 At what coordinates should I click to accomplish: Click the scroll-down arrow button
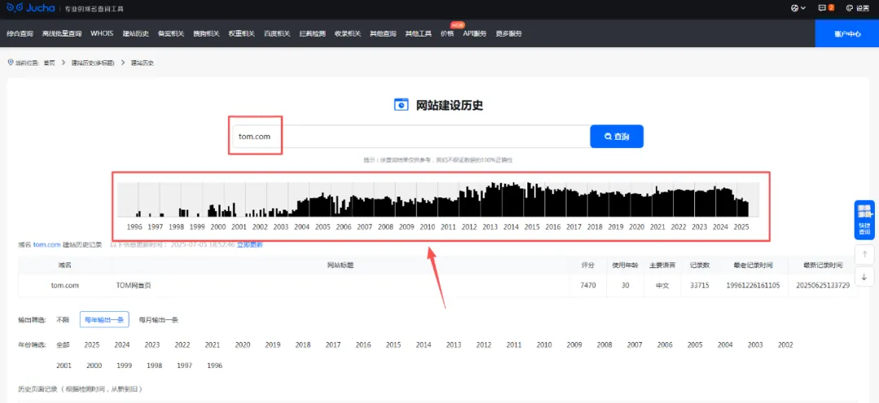864,277
